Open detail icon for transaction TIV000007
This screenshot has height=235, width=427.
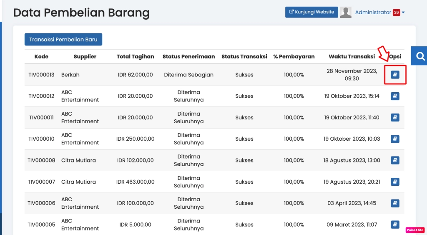(x=395, y=182)
